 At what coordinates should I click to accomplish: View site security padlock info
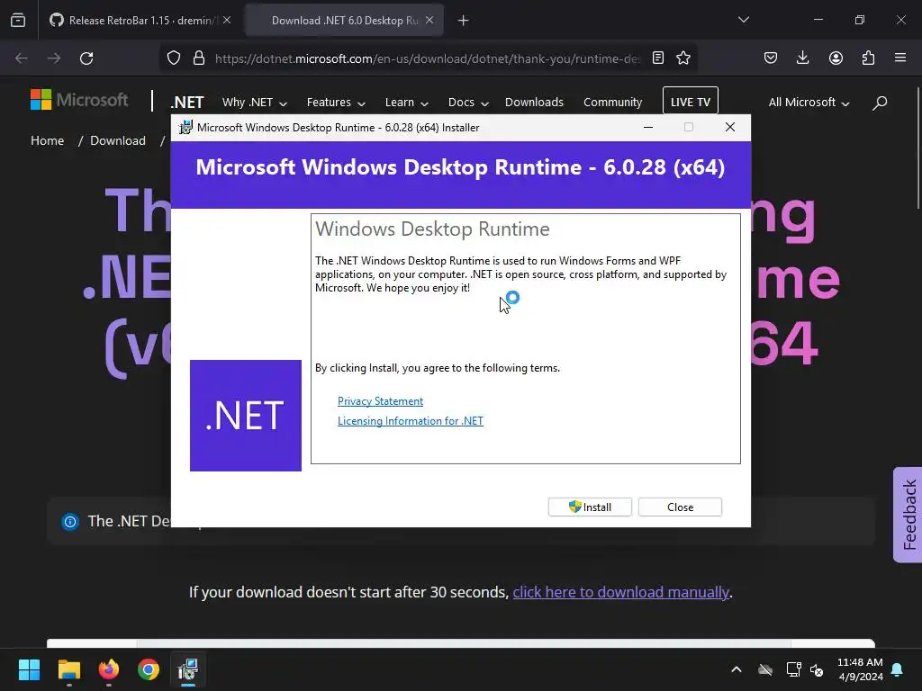pyautogui.click(x=199, y=58)
